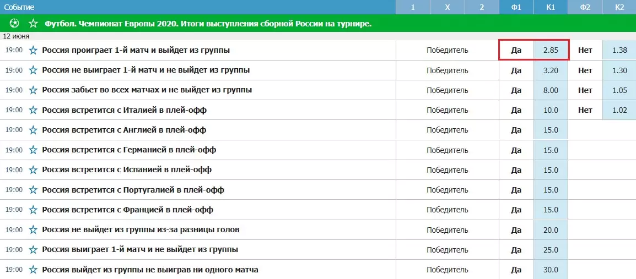Open event 'Россия встретится с Португалией в плей-офф'
This screenshot has width=636, height=279.
pyautogui.click(x=133, y=190)
